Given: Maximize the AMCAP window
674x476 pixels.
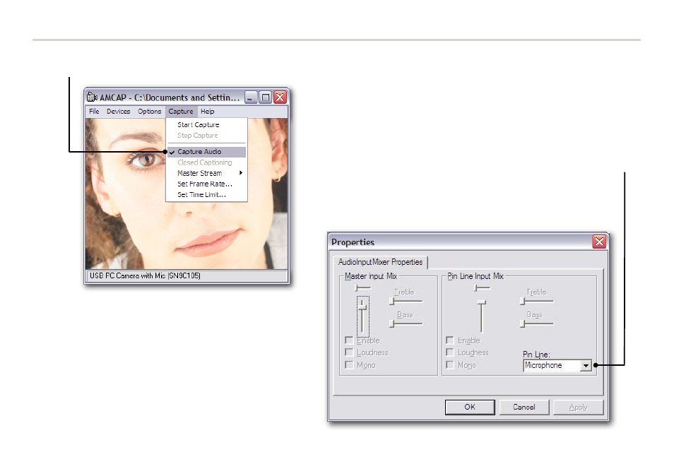Looking at the screenshot, I should 266,97.
